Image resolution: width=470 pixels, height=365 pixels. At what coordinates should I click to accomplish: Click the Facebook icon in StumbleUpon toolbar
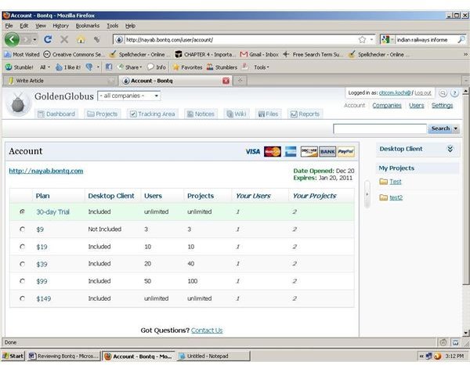click(x=109, y=67)
